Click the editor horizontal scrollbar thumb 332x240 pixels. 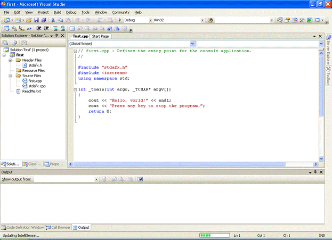[180, 164]
